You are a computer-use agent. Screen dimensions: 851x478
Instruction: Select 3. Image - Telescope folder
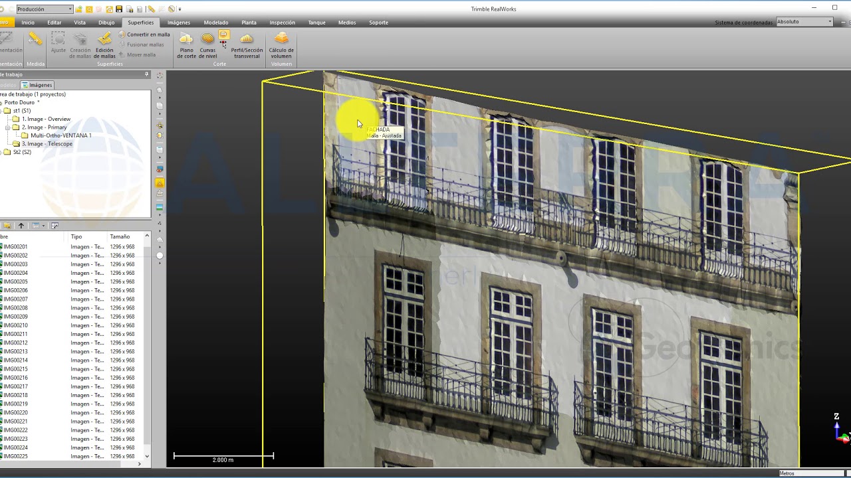[x=47, y=144]
